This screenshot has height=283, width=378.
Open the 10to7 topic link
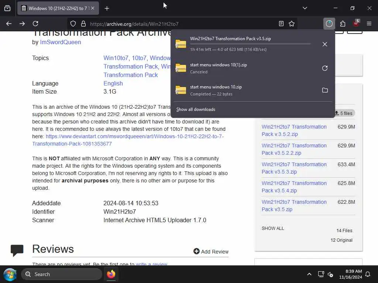tap(139, 58)
